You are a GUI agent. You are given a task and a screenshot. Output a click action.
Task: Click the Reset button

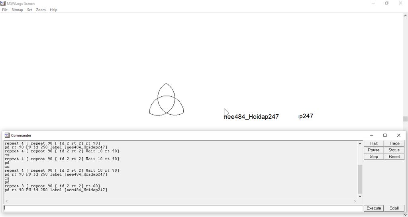pos(394,156)
